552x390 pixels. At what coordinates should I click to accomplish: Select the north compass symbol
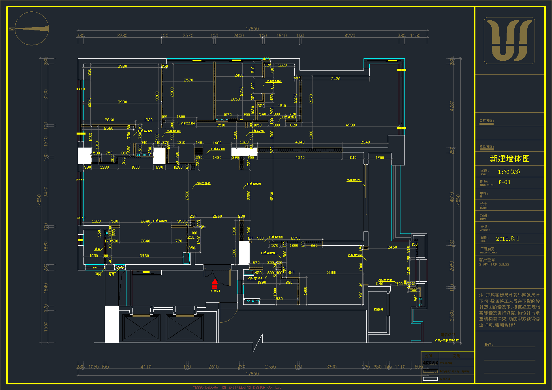(32, 28)
